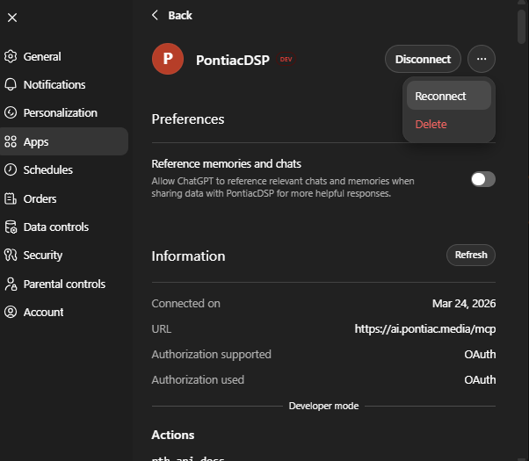Viewport: 529px width, 461px height.
Task: Close settings with the X icon
Action: tap(12, 17)
